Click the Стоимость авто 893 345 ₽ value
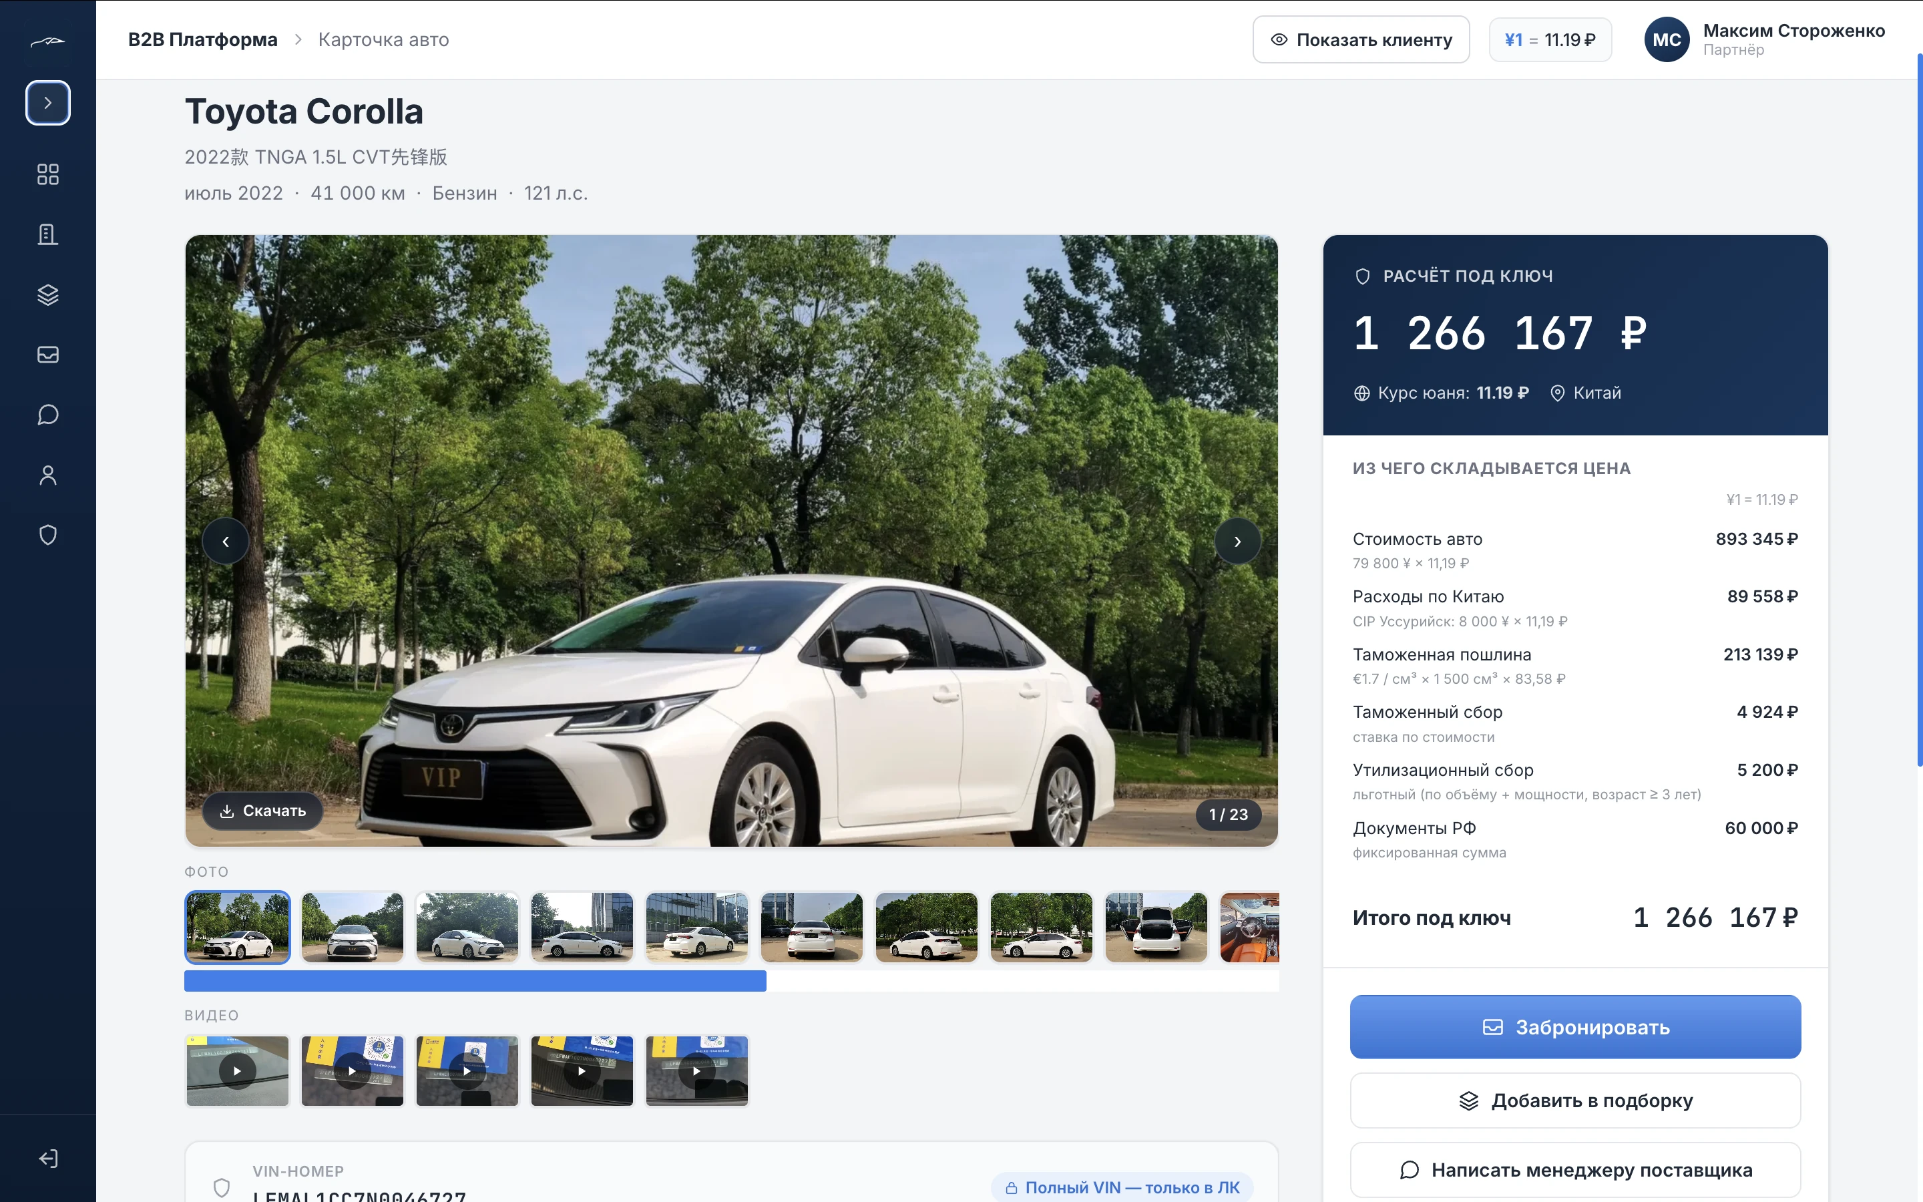 click(1756, 539)
